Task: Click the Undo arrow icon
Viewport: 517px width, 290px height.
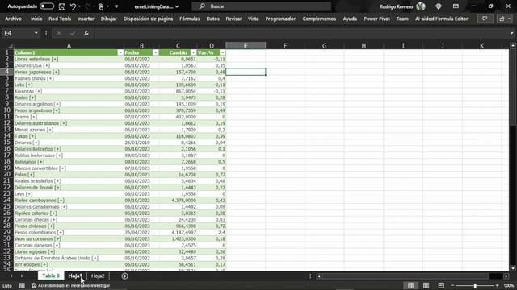Action: click(x=73, y=6)
